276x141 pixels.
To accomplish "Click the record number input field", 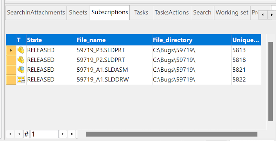I will 44,134.
